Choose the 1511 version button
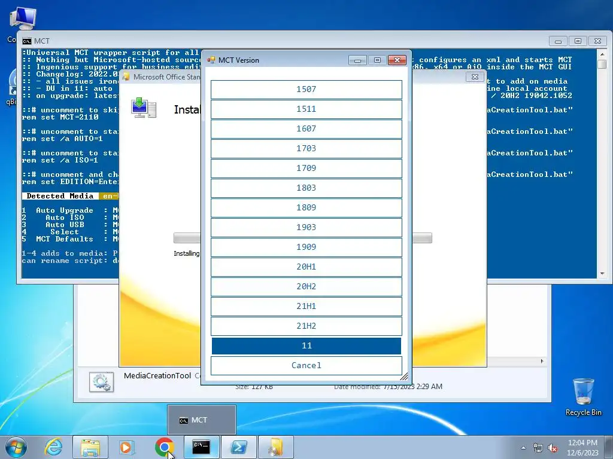Viewport: 613px width, 459px height. coord(306,109)
